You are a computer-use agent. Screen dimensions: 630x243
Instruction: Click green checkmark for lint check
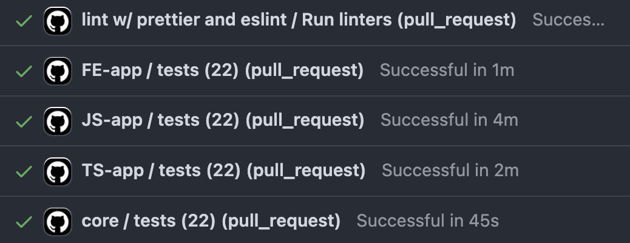24,21
